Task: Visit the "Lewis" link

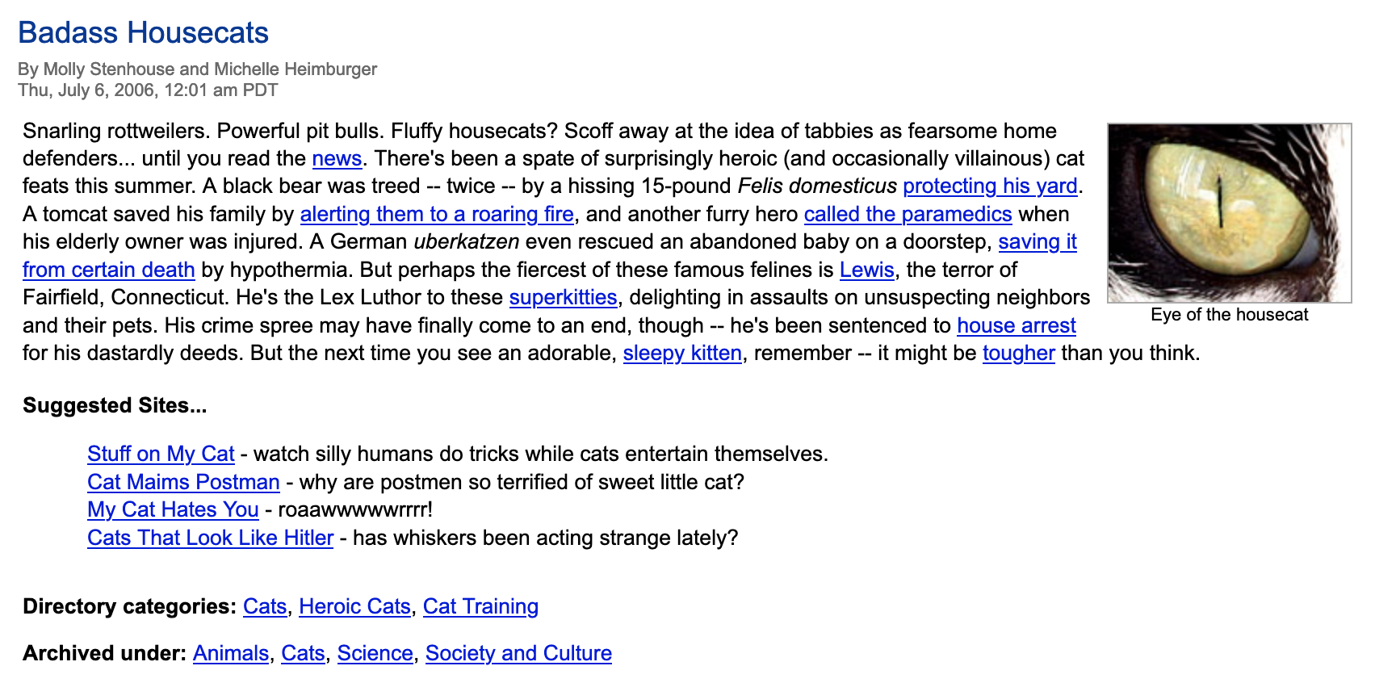Action: click(x=866, y=270)
